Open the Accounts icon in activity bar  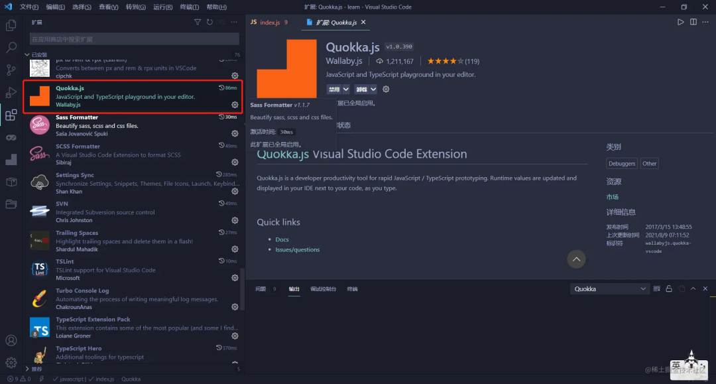[x=11, y=341]
